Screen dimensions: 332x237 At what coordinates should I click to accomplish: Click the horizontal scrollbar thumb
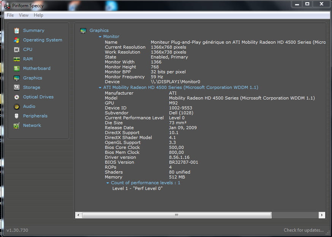click(177, 215)
